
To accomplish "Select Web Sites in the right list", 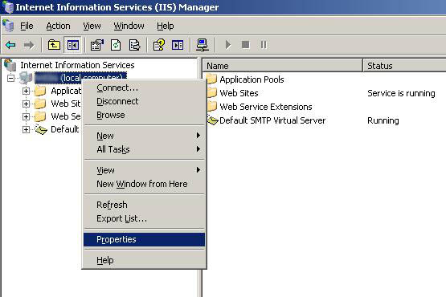I will (239, 93).
